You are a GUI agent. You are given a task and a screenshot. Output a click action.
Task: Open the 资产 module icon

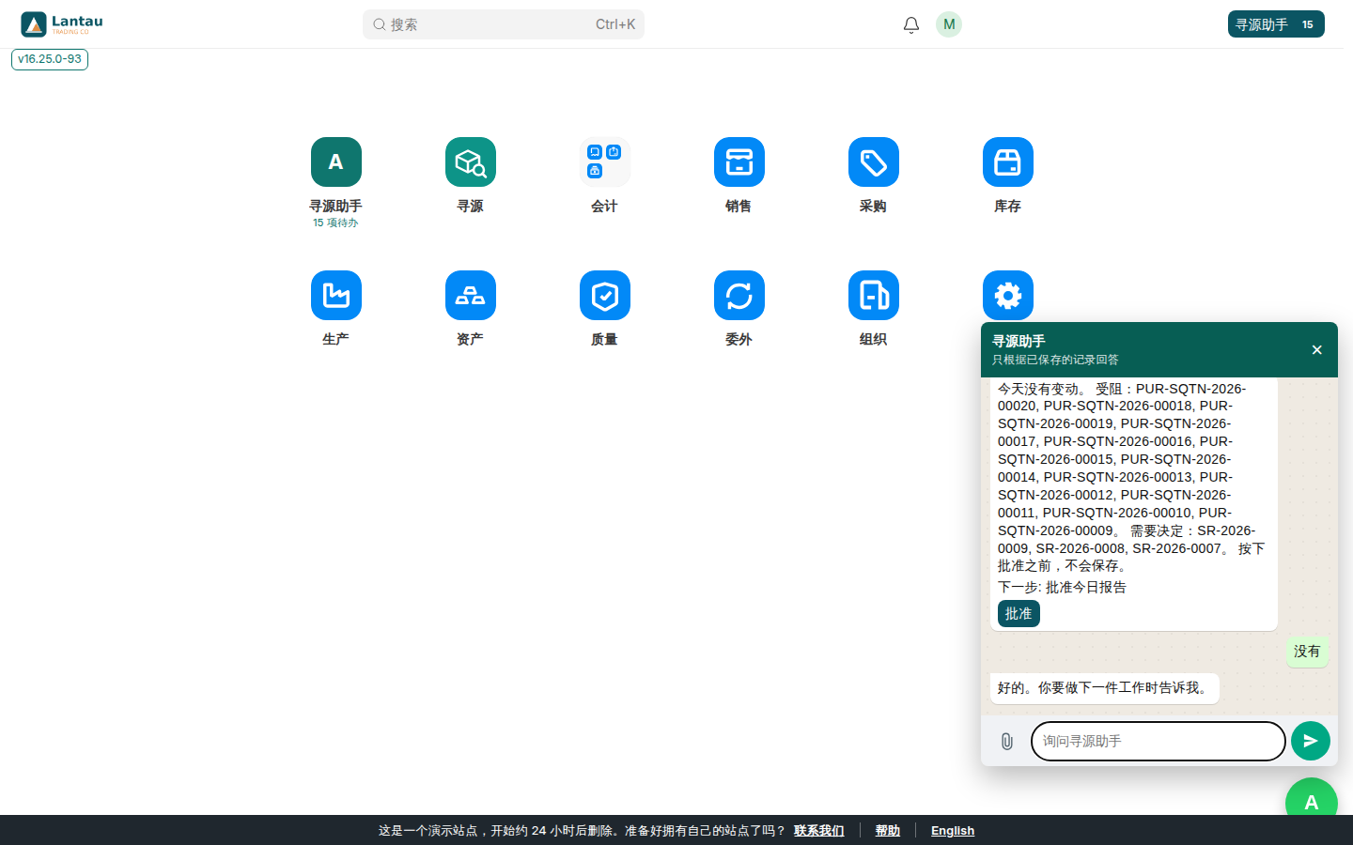471,296
